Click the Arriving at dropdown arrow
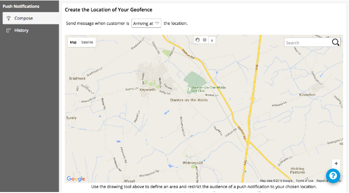The image size is (349, 193). [x=157, y=23]
